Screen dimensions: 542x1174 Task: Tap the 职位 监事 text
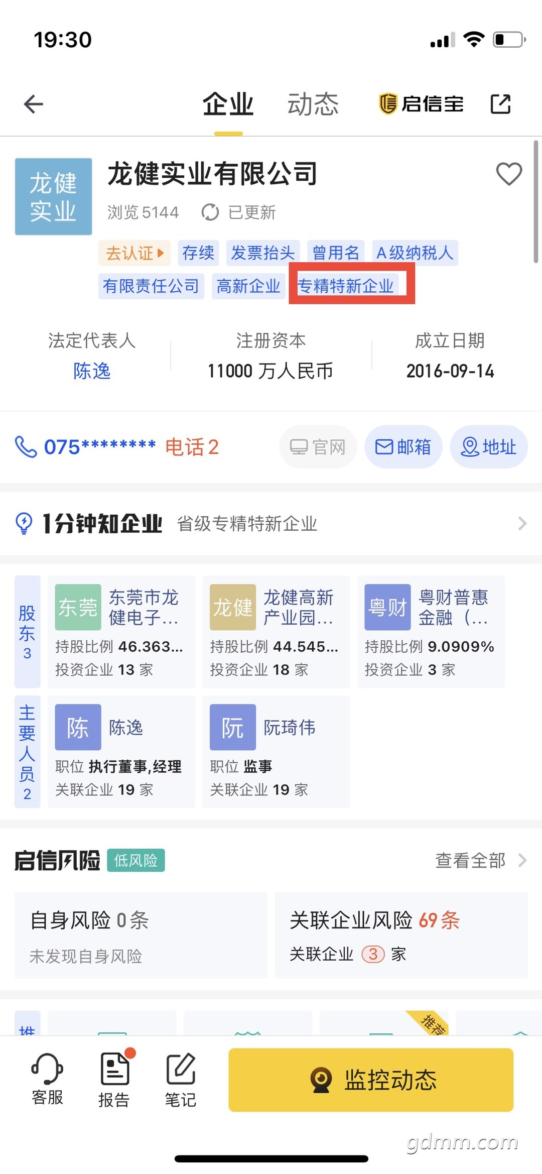click(241, 766)
